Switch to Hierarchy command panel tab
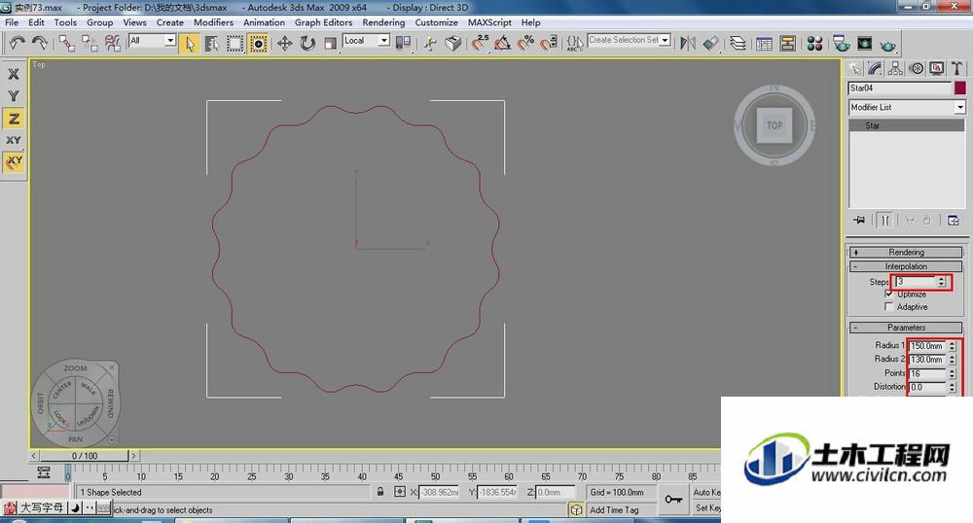Screen dimensions: 973x523 tap(895, 68)
